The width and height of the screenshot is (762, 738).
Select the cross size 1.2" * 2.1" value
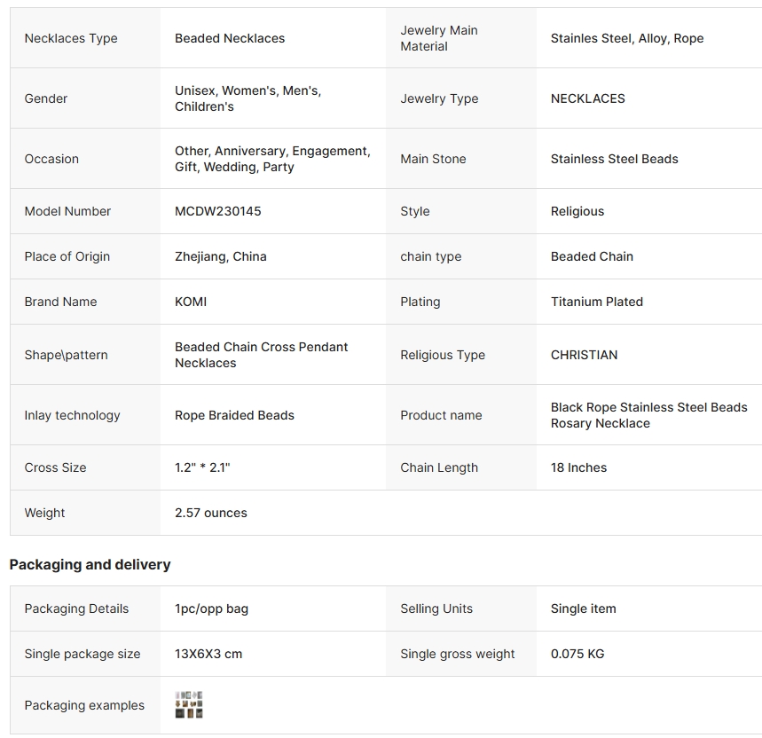point(202,467)
